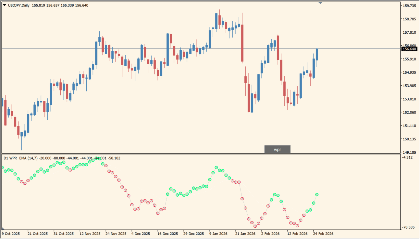420x239 pixels.
Task: Collapse the USDJPY chart via the black triangle
Action: point(4,5)
